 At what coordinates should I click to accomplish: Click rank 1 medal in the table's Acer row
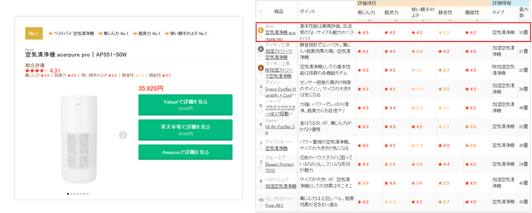261,30
